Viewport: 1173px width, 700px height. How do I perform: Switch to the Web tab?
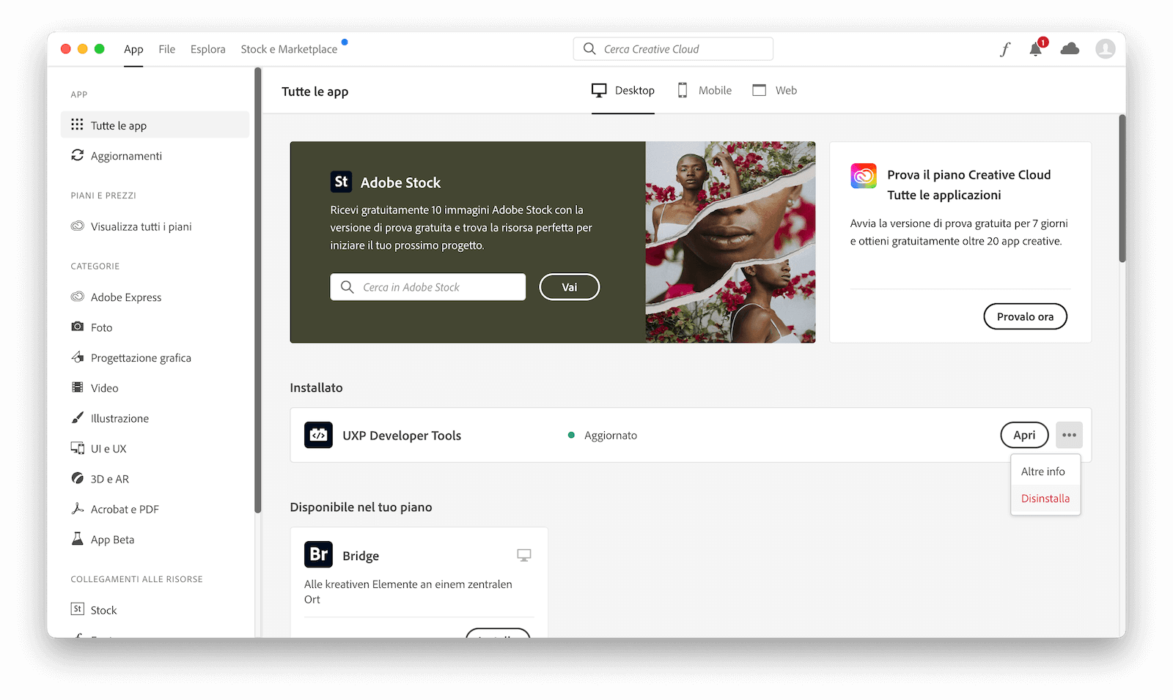tap(775, 91)
